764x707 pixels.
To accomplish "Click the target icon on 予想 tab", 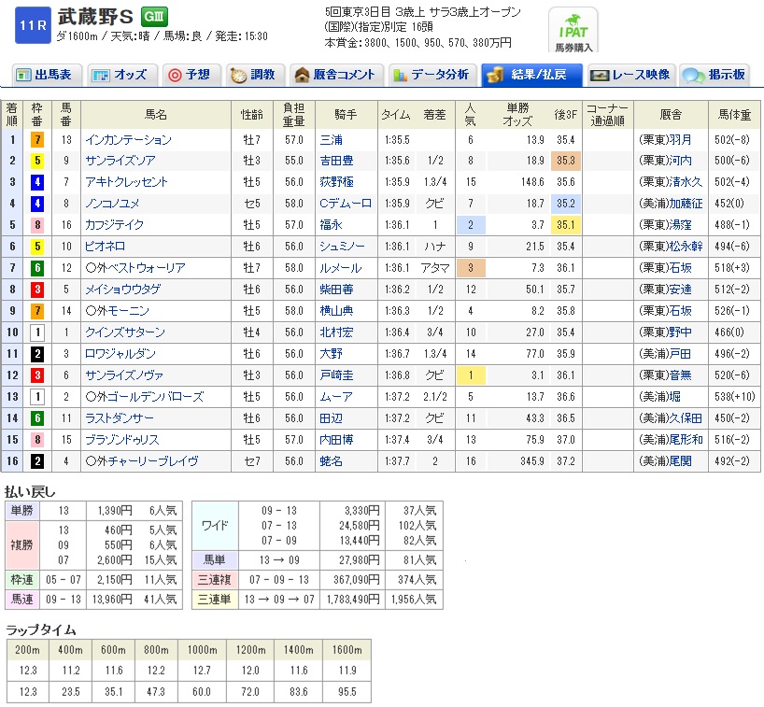I will [x=173, y=75].
